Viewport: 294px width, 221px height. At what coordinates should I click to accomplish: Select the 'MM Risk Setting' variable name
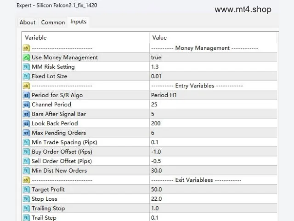pyautogui.click(x=53, y=67)
